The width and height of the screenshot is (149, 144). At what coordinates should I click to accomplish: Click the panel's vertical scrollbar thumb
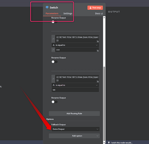pyautogui.click(x=104, y=104)
